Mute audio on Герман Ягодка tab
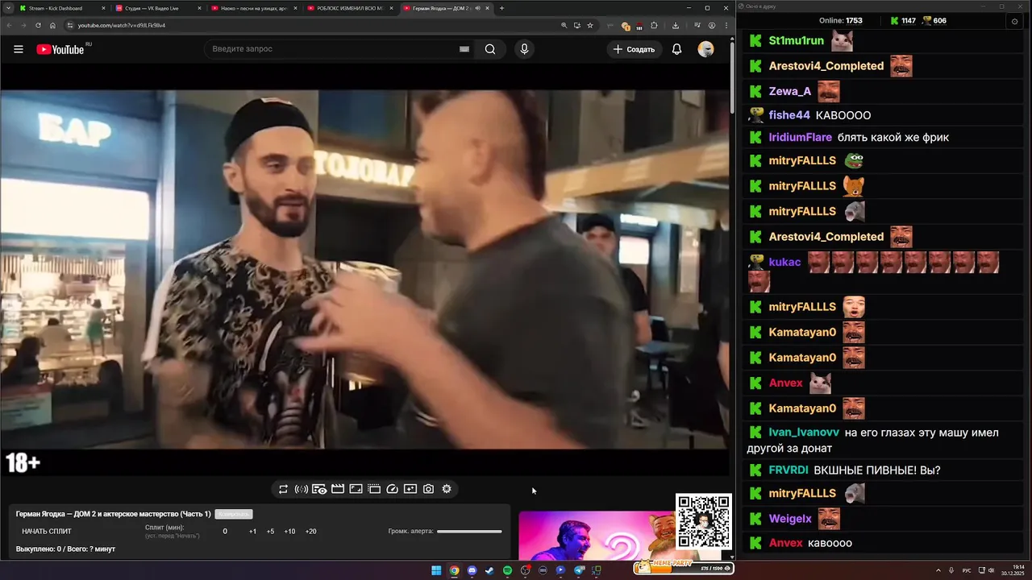 478,8
